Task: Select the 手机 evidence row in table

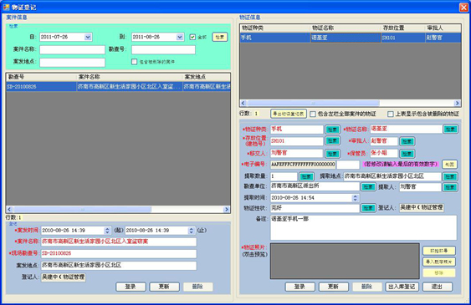Action: [351, 38]
